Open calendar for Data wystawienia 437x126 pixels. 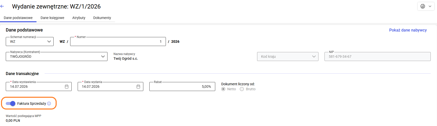(x=67, y=86)
